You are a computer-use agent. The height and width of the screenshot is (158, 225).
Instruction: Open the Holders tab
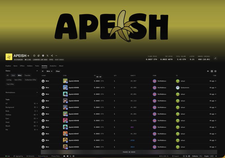[30, 66]
